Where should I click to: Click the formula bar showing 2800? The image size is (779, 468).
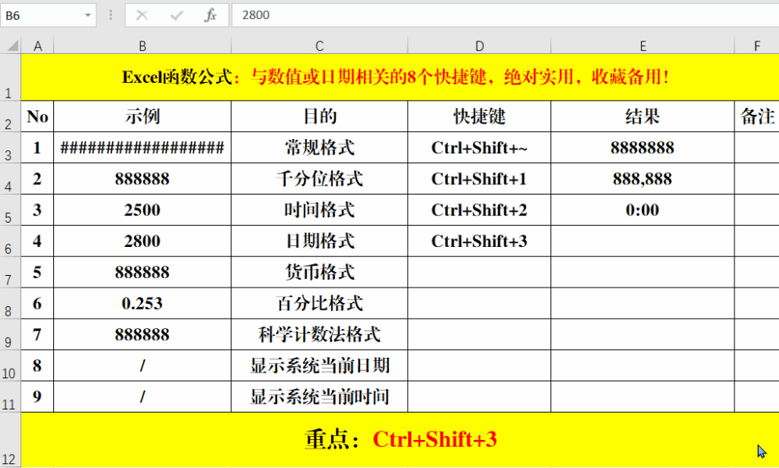pos(505,16)
